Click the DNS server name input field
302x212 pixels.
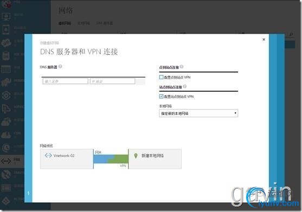65,81
